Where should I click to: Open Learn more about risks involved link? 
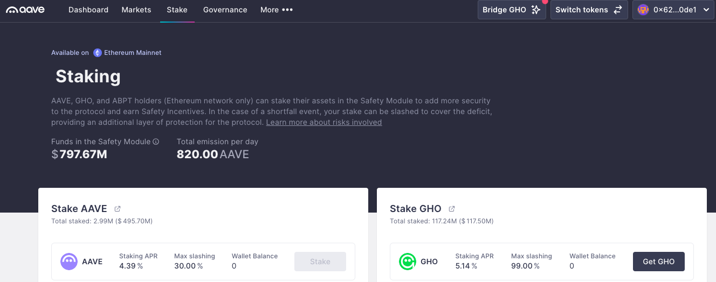[x=324, y=122]
